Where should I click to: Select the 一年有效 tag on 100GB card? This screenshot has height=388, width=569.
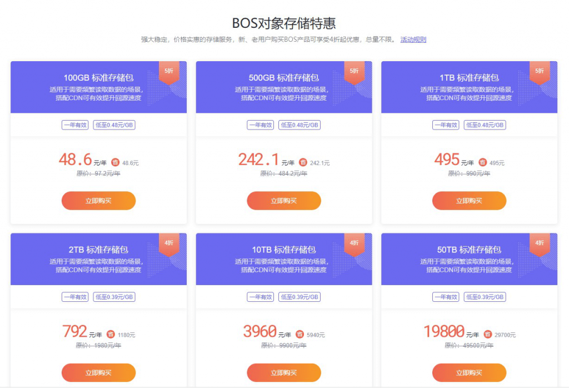[x=75, y=125]
